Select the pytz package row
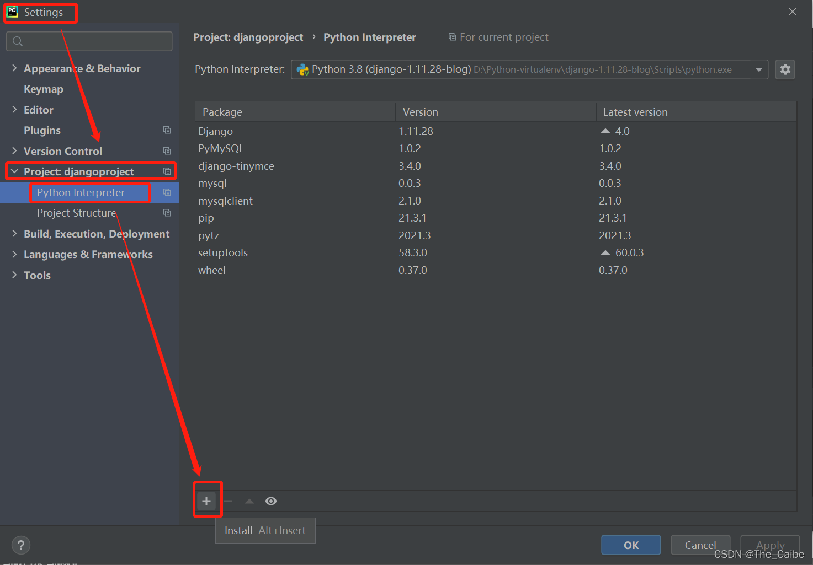This screenshot has width=813, height=565. pyautogui.click(x=496, y=235)
